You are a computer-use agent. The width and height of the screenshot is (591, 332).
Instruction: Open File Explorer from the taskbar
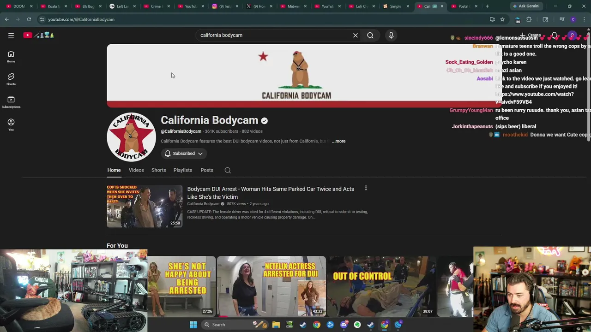[276, 325]
